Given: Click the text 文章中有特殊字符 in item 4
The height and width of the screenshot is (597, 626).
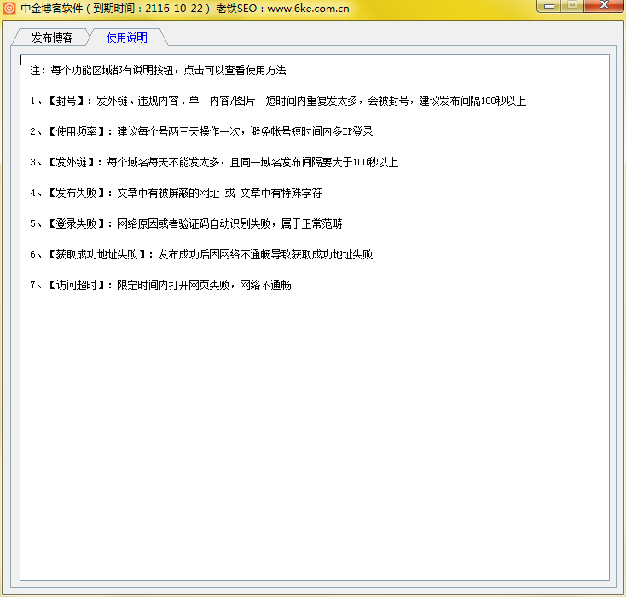Looking at the screenshot, I should coord(280,193).
